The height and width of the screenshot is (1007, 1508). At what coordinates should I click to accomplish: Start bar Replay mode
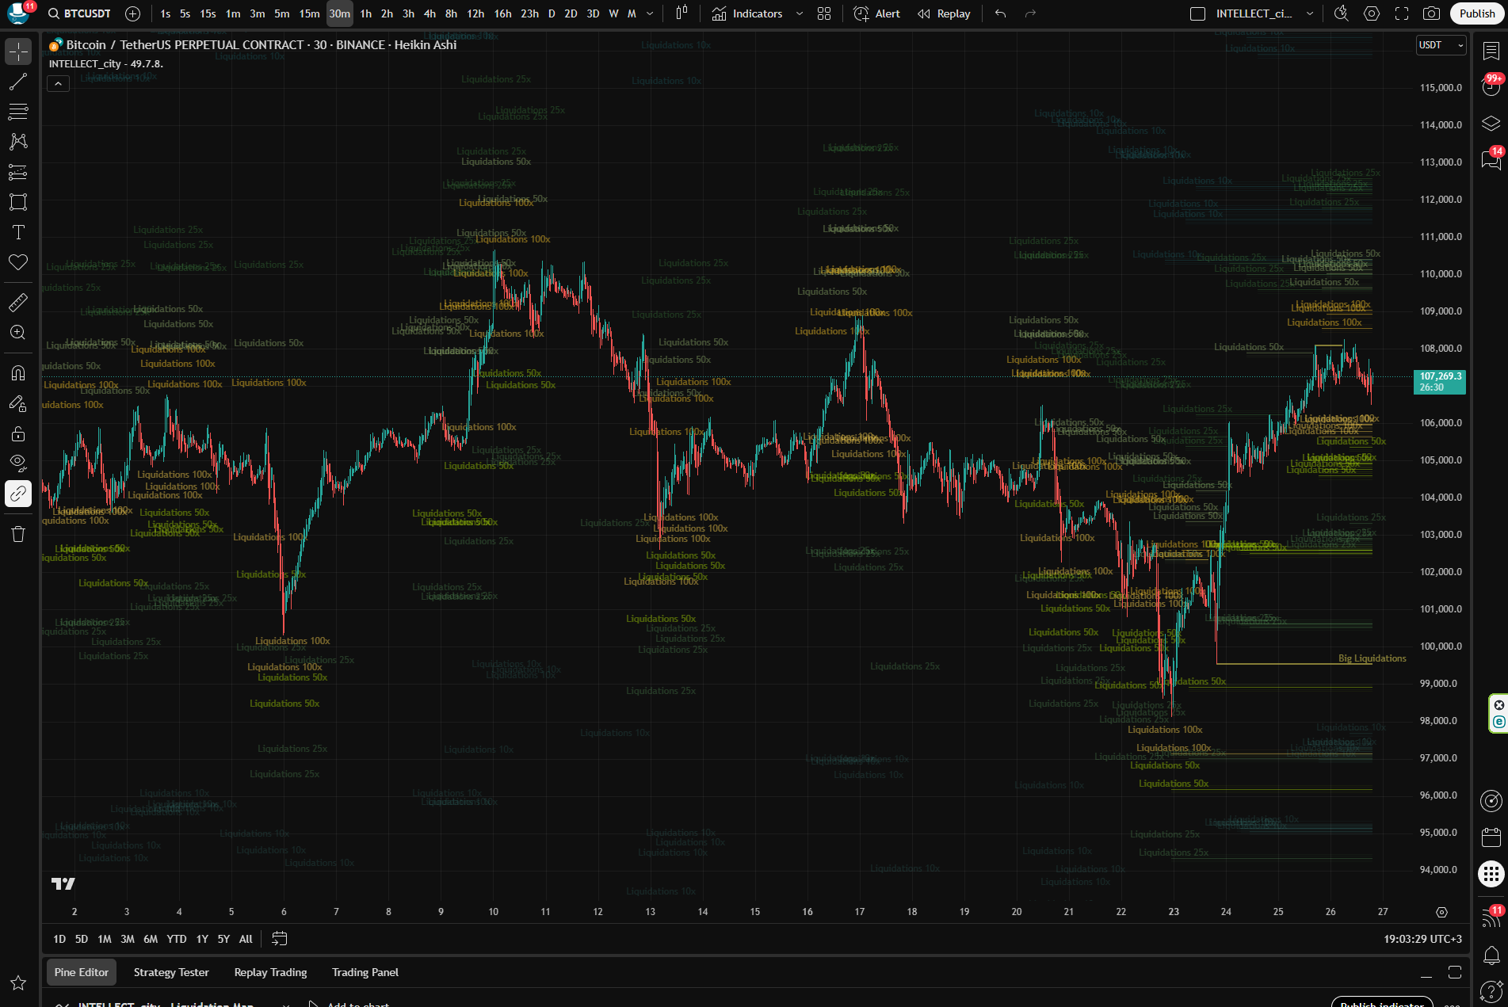944,13
